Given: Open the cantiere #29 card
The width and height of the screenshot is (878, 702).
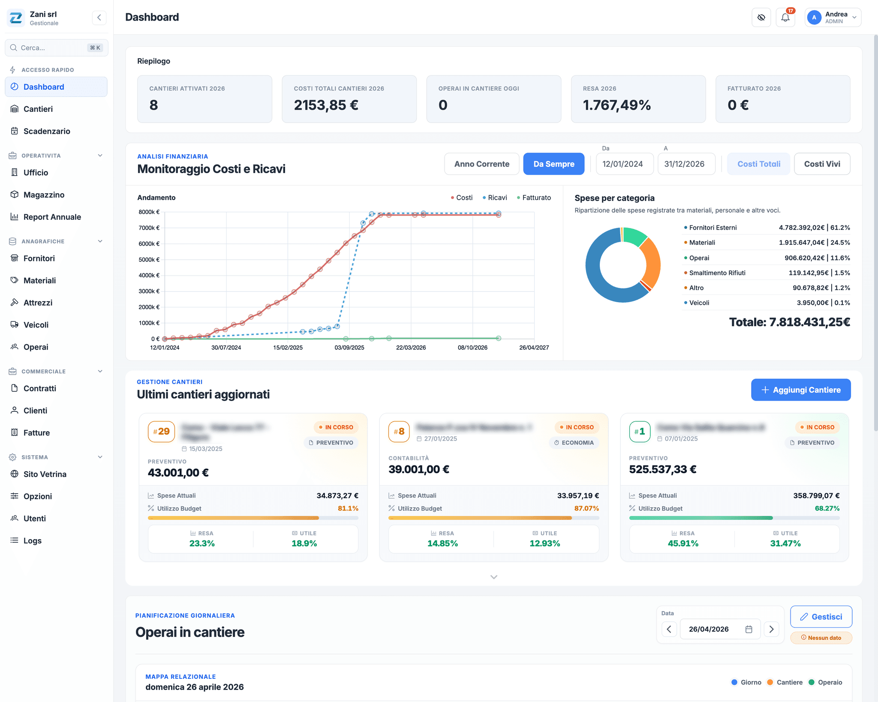Looking at the screenshot, I should pyautogui.click(x=253, y=487).
